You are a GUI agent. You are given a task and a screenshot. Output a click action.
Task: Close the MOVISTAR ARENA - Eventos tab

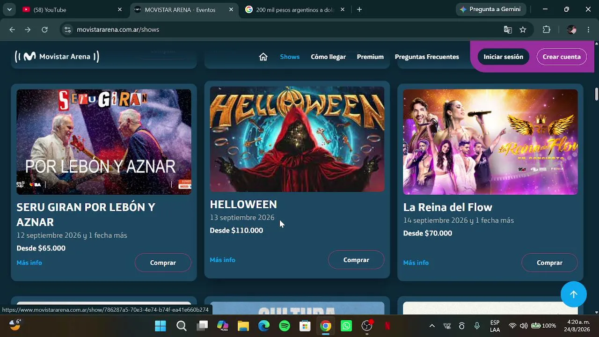[231, 9]
